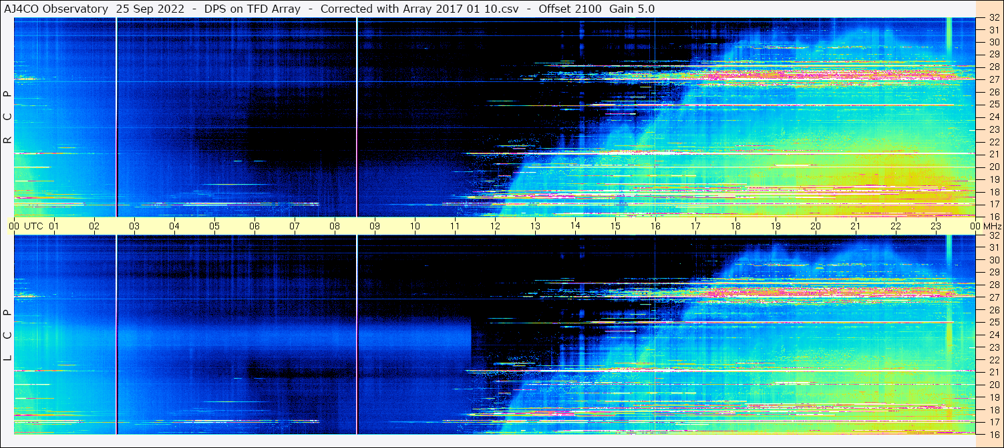
Task: Click the 27 MHz label of LCP panel
Action: click(x=993, y=297)
